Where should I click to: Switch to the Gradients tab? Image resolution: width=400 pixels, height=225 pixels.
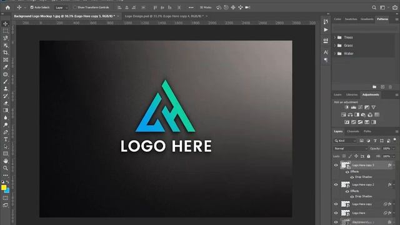point(367,19)
